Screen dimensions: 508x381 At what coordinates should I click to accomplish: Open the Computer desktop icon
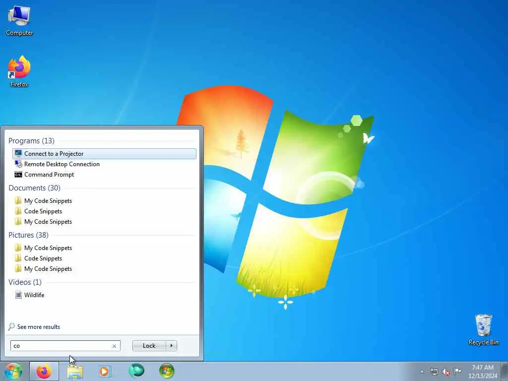tap(19, 21)
